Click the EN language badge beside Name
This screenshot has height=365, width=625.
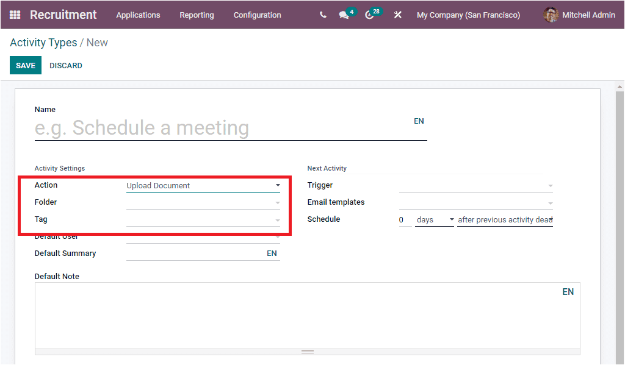tap(419, 121)
